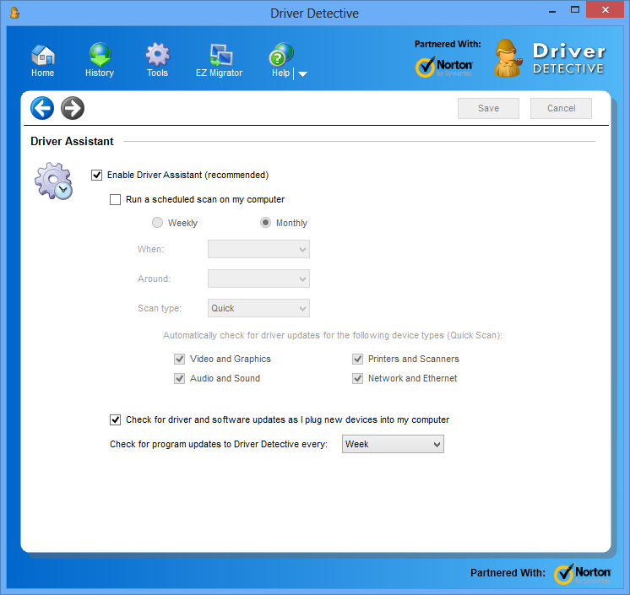Image resolution: width=630 pixels, height=595 pixels.
Task: Open the When dropdown
Action: coord(258,249)
